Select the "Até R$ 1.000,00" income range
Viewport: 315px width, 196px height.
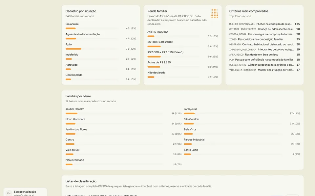157,32
